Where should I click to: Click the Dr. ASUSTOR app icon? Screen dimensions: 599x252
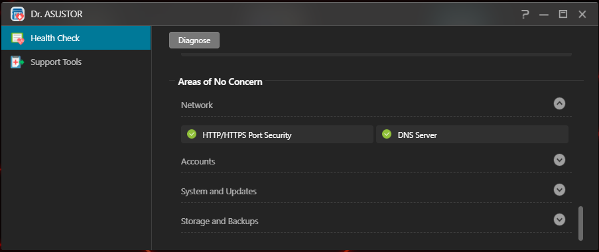17,14
